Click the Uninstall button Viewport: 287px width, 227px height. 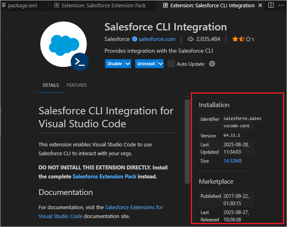tap(146, 64)
